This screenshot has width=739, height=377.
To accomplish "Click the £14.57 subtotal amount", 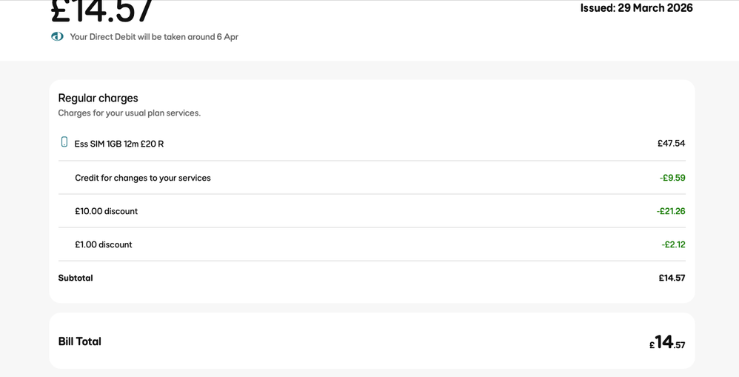I will [x=672, y=278].
